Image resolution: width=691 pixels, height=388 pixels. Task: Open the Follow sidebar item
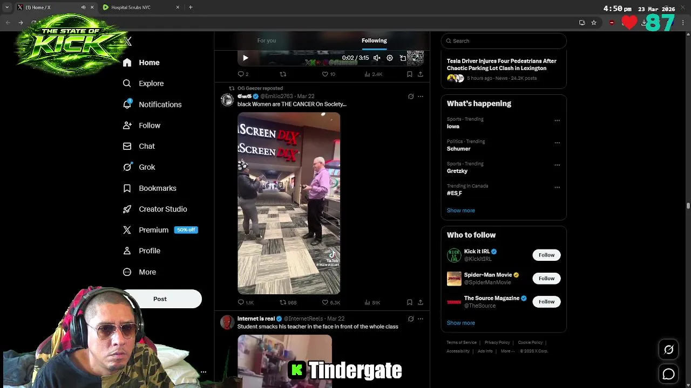141,126
